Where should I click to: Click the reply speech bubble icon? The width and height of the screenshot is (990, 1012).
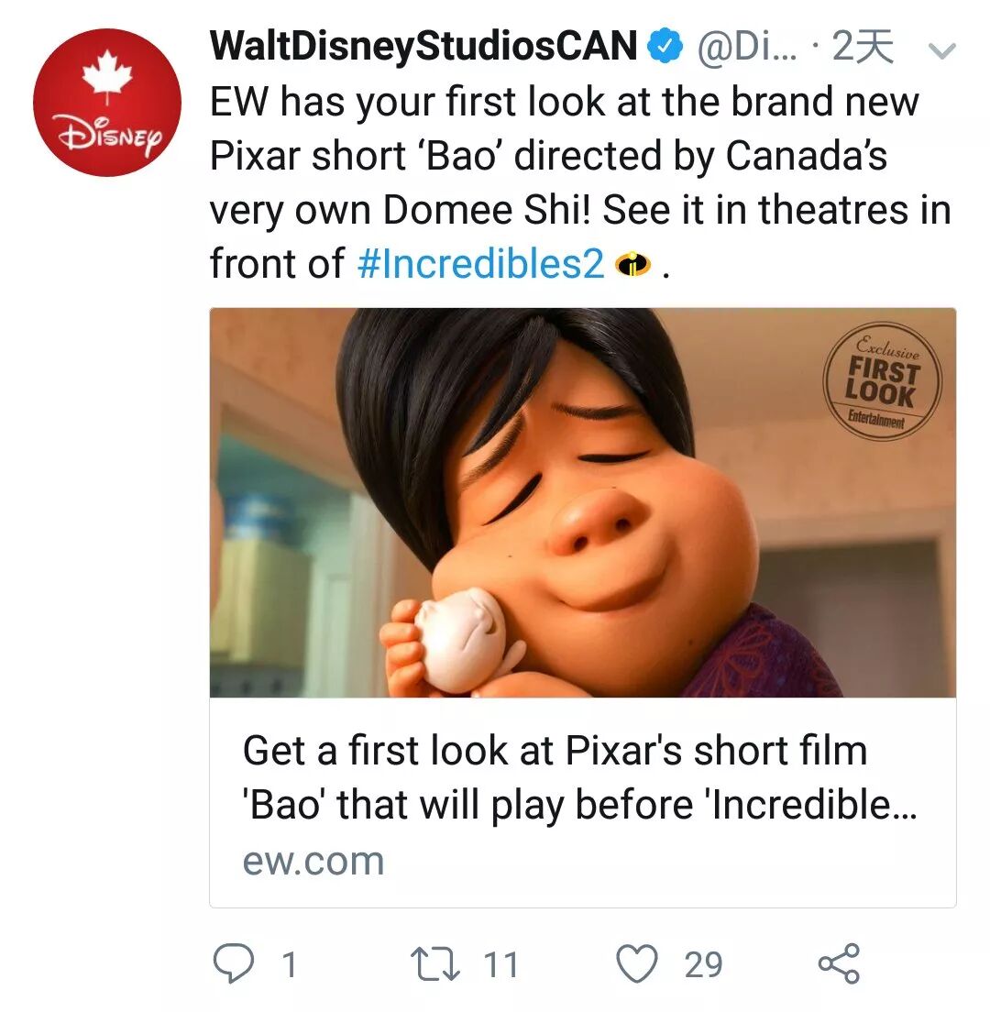click(x=234, y=962)
